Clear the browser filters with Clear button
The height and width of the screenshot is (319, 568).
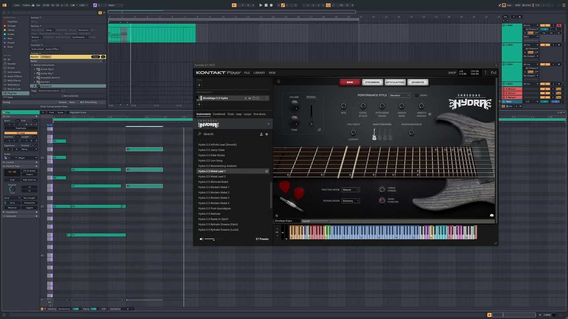pos(95,57)
